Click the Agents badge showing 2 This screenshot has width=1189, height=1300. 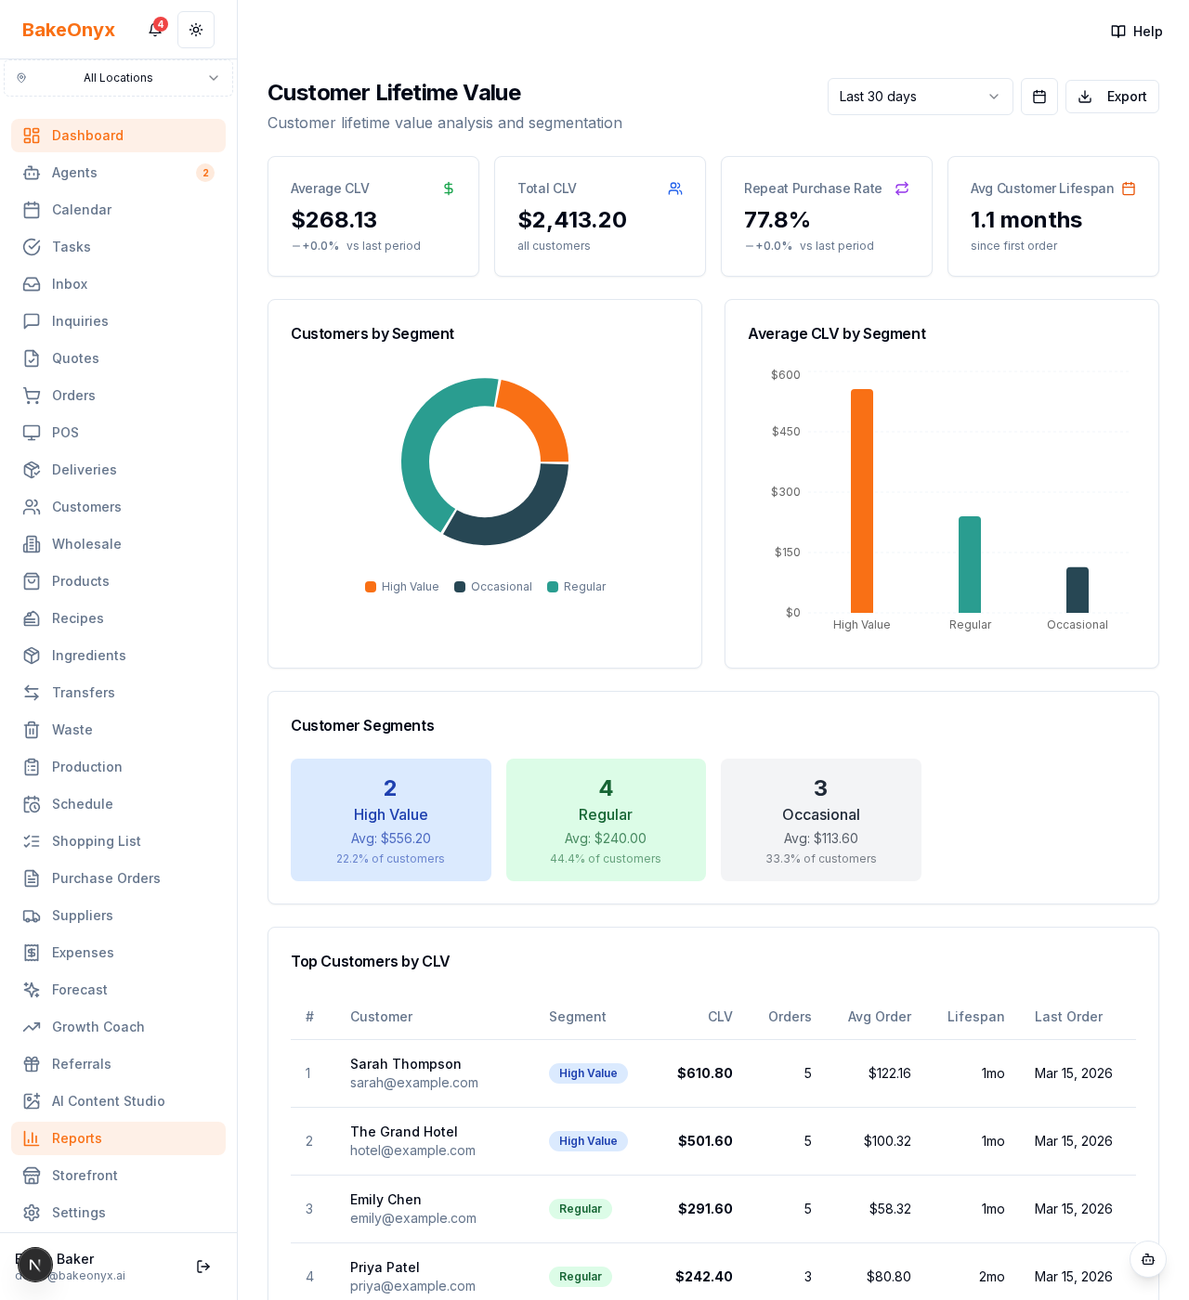click(205, 173)
